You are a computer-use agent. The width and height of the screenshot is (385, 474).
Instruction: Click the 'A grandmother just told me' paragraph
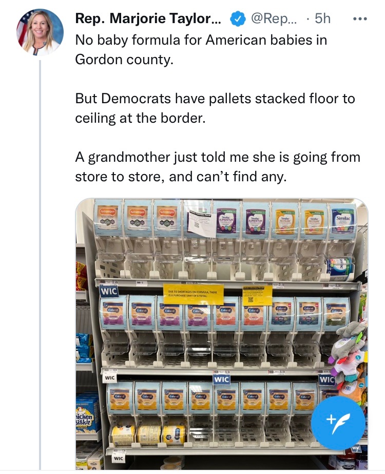coord(217,166)
